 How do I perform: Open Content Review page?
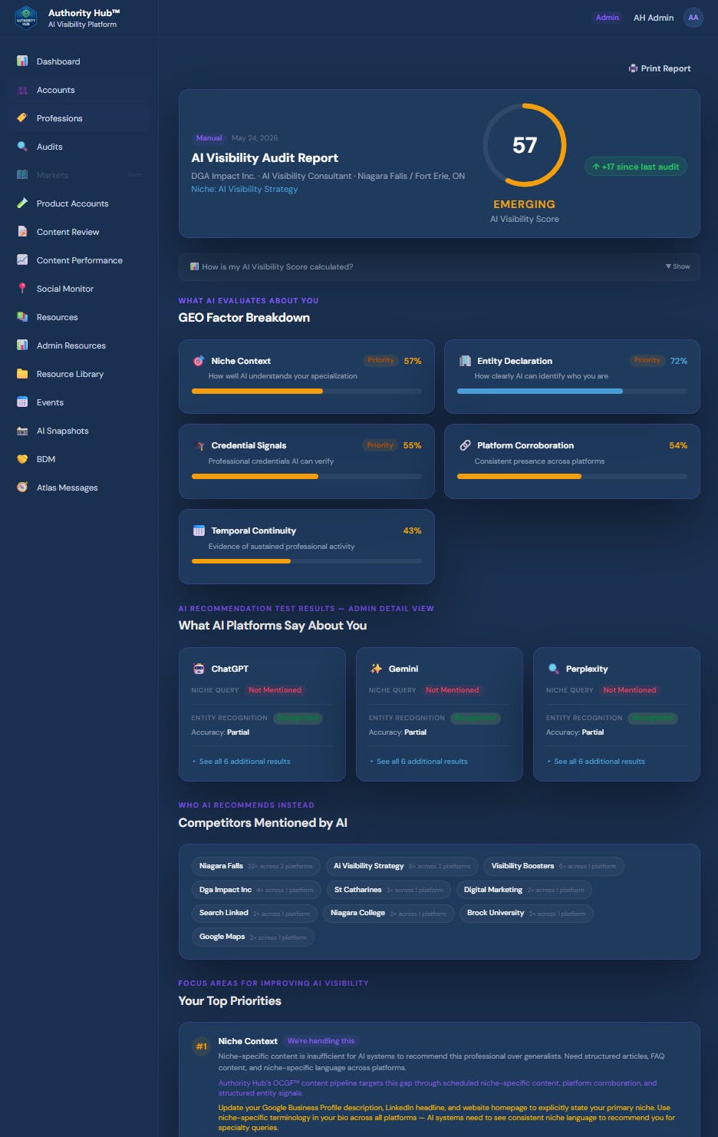(79, 232)
